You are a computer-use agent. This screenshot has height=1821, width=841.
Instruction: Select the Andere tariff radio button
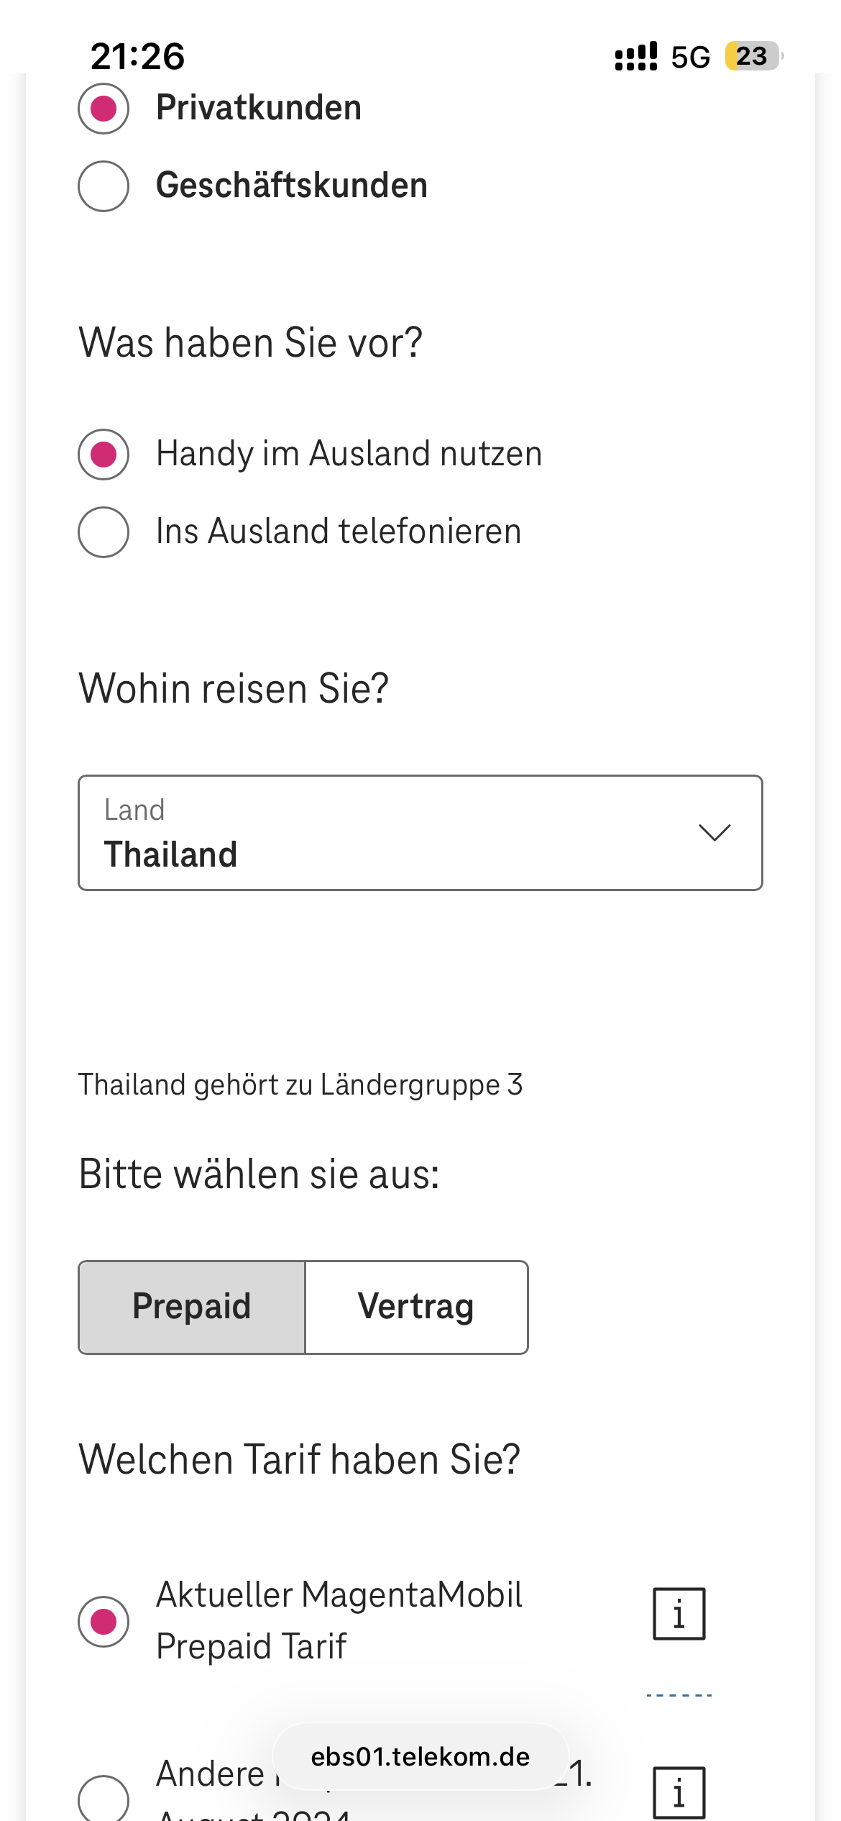click(104, 1798)
